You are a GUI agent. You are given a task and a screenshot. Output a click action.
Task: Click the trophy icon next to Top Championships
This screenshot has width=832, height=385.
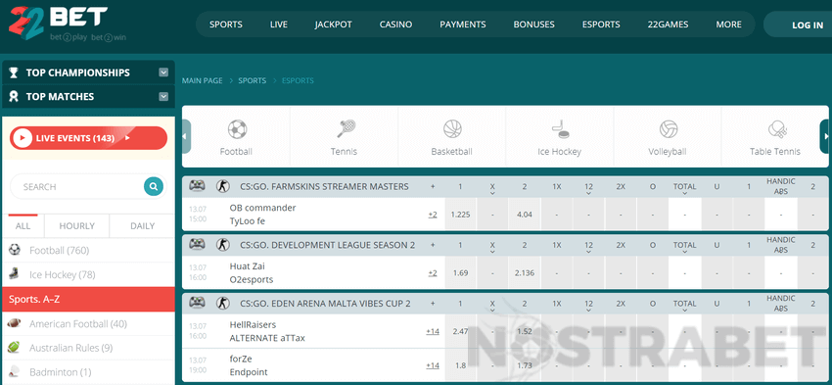pos(14,72)
